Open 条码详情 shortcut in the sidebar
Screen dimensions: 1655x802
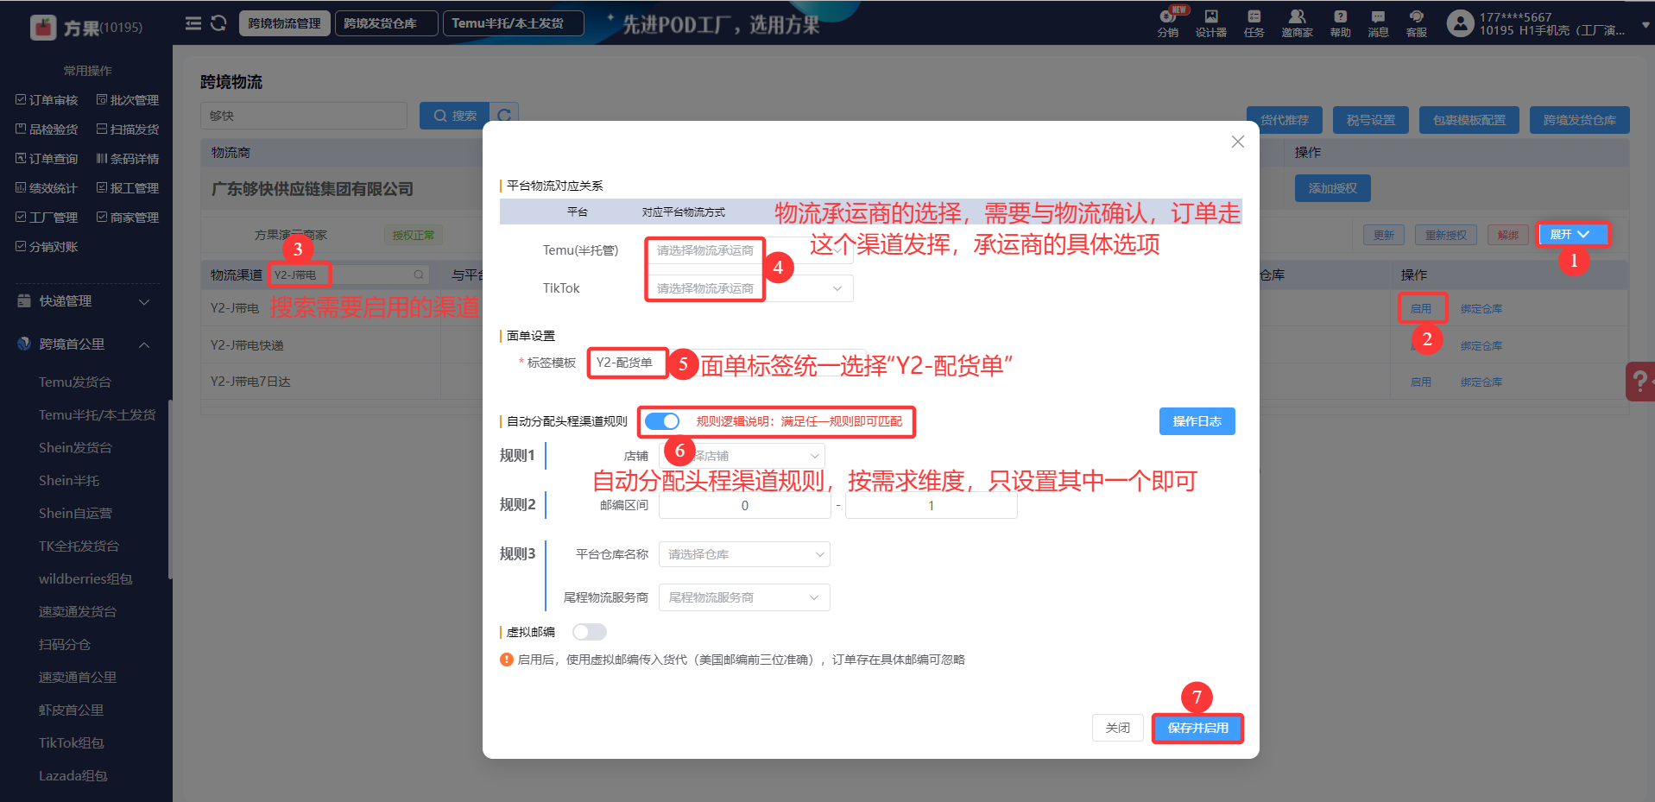pyautogui.click(x=128, y=159)
